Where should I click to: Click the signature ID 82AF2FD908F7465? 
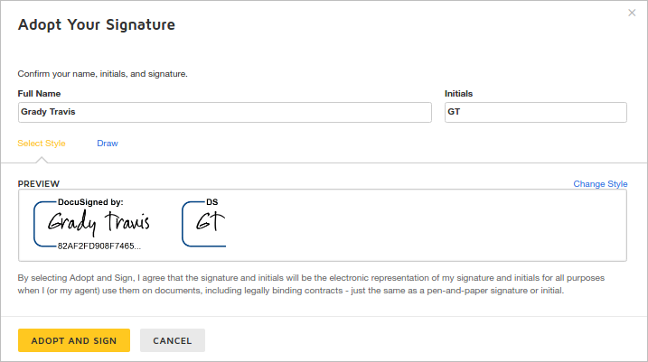[x=99, y=246]
